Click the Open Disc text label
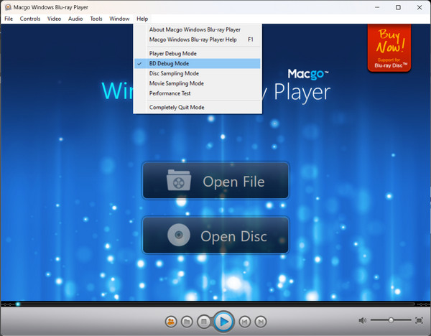 click(x=233, y=236)
